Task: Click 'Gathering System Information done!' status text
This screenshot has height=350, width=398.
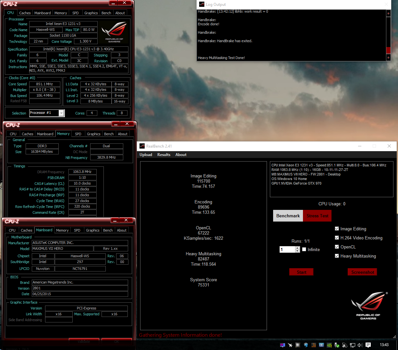Action: [x=181, y=335]
